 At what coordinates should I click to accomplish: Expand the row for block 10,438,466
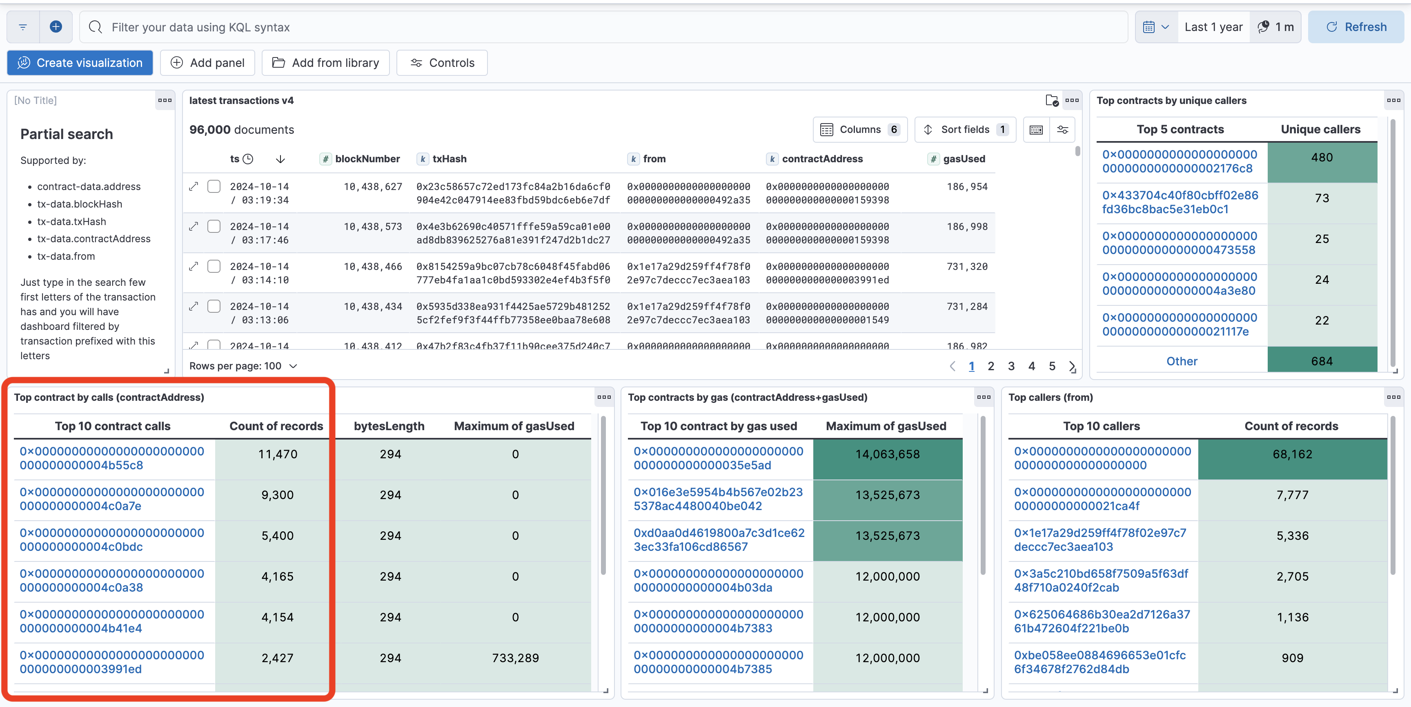[194, 267]
